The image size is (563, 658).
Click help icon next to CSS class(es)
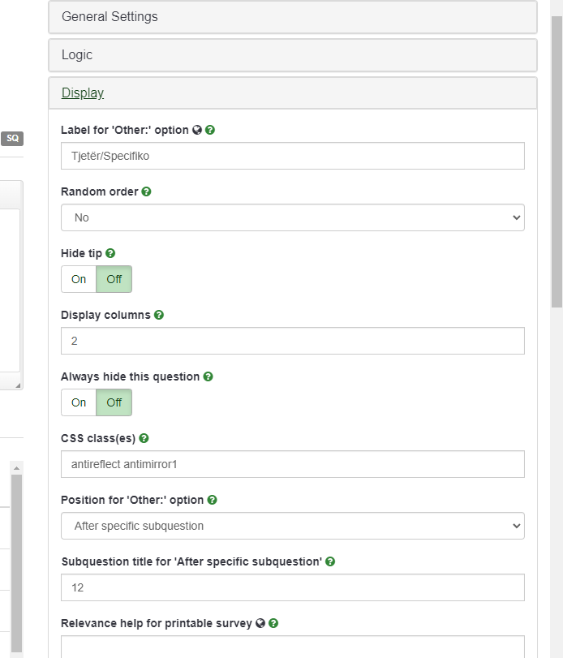pyautogui.click(x=144, y=439)
